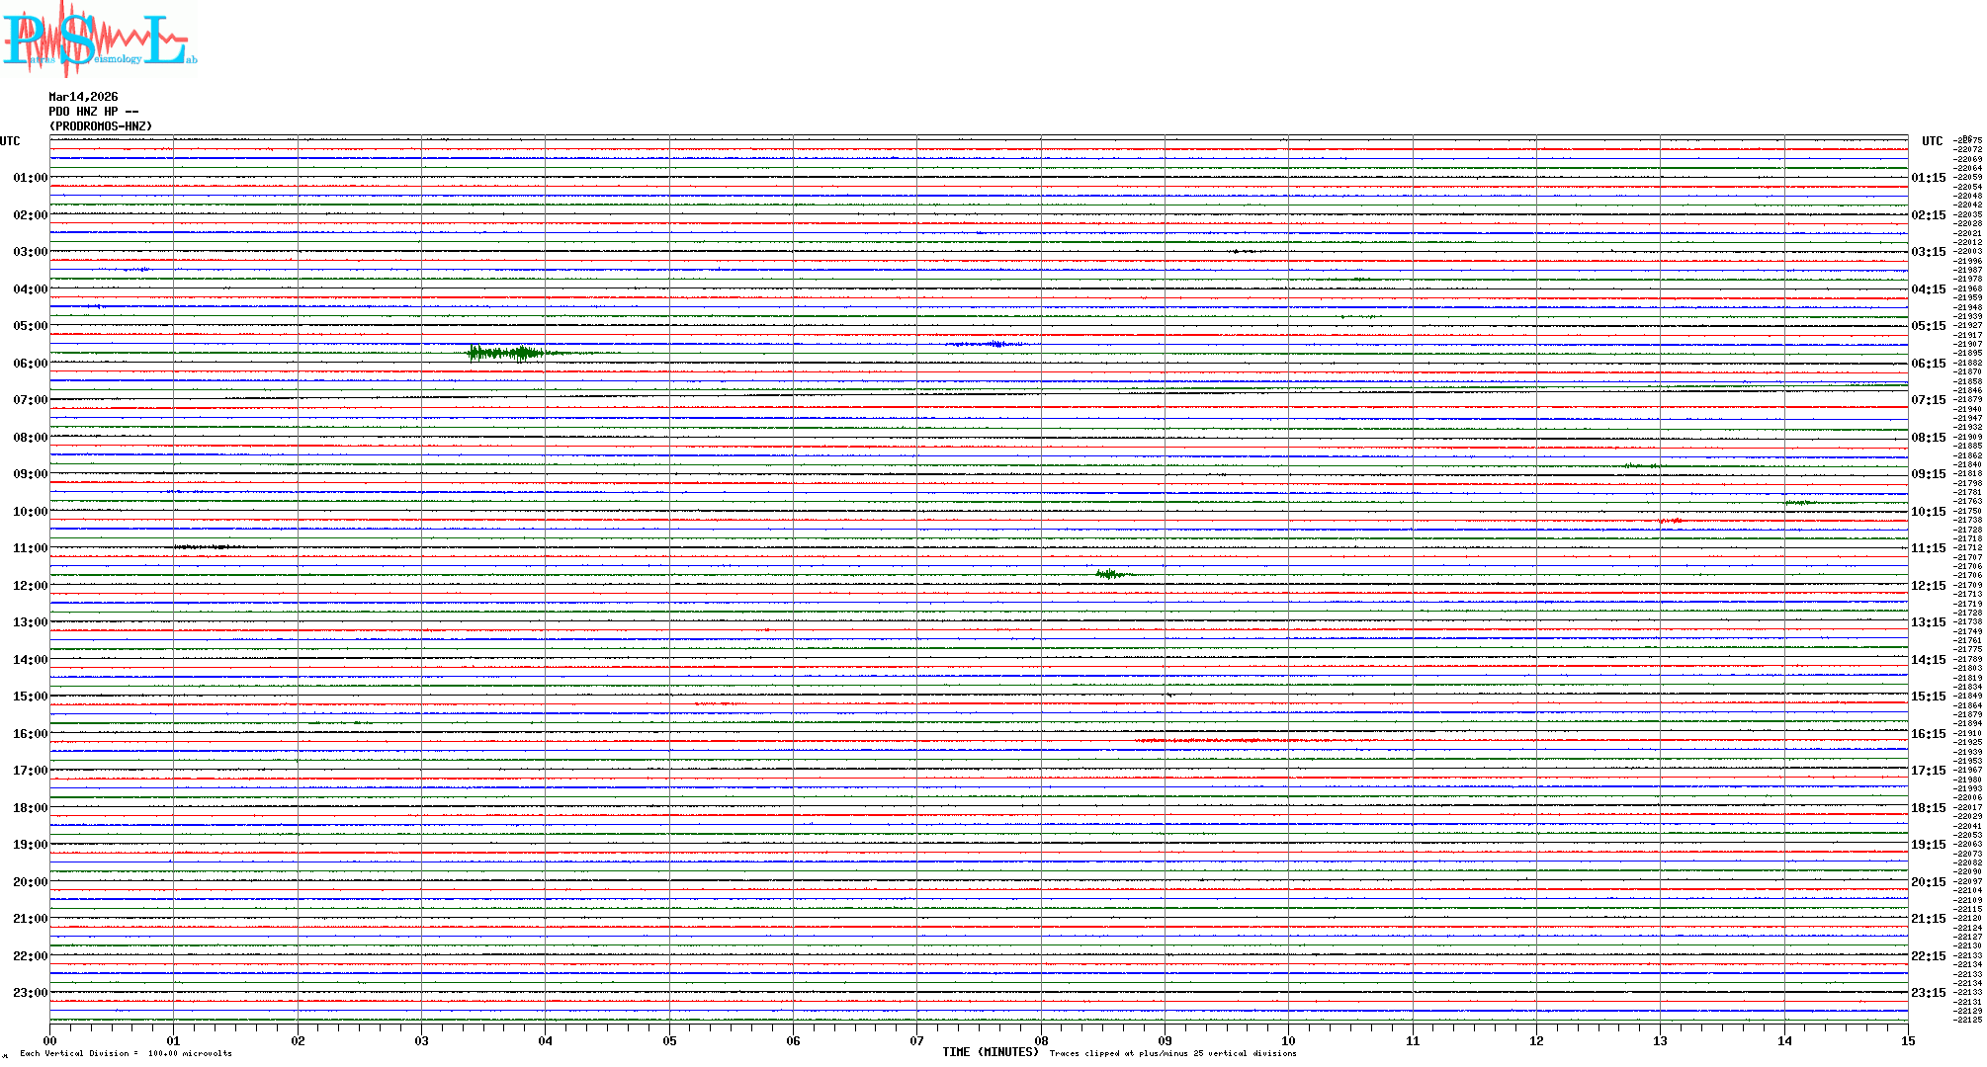Screen dimensions: 1987x1067
Task: Select the 12:00 hour label on left
Action: coord(30,586)
